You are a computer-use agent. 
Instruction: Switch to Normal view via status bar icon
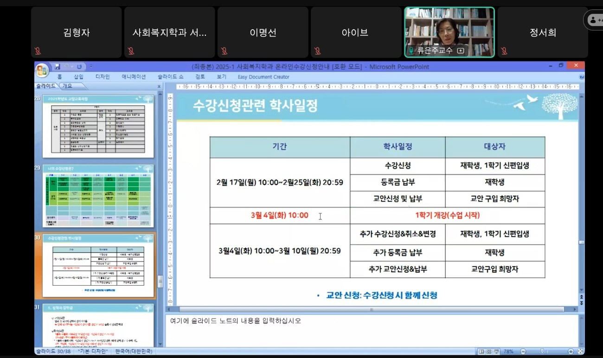pos(481,352)
